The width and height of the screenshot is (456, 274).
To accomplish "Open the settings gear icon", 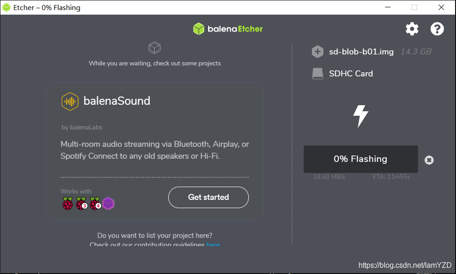I will coord(412,29).
